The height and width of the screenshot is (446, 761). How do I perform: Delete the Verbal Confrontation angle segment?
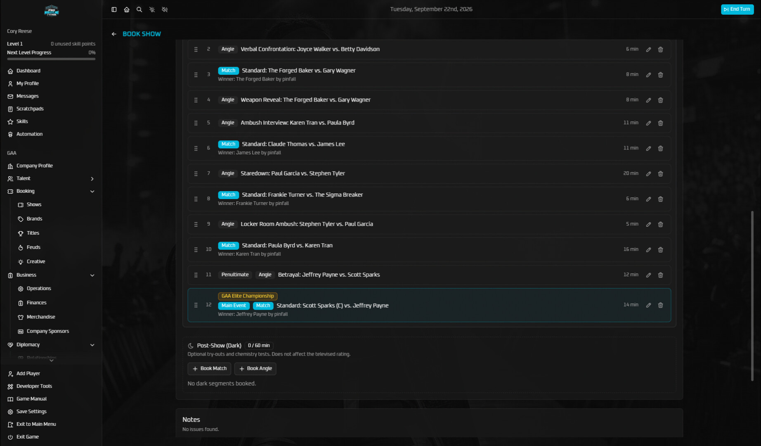(660, 50)
